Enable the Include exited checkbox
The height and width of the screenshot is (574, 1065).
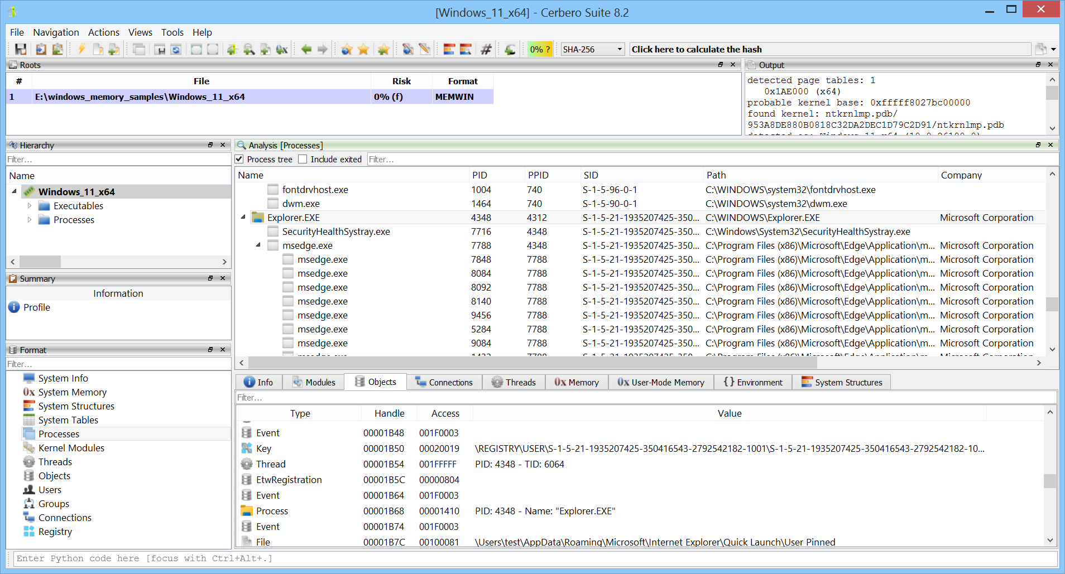tap(303, 160)
